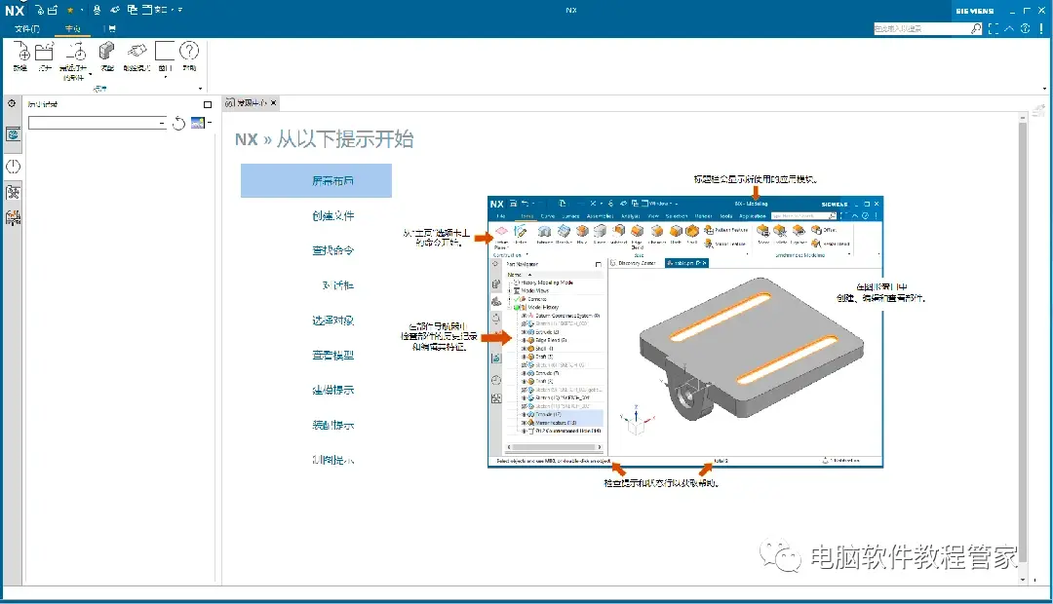Viewport: 1053px width, 604px height.
Task: Open the 创建文件 link
Action: (x=332, y=215)
